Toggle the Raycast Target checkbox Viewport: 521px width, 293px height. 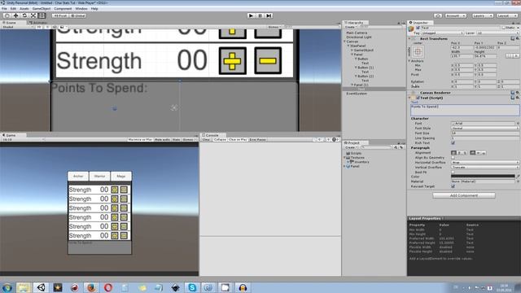(453, 186)
